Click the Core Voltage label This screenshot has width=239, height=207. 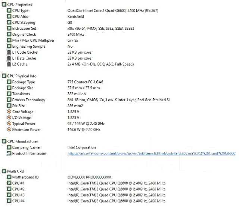tap(23, 112)
